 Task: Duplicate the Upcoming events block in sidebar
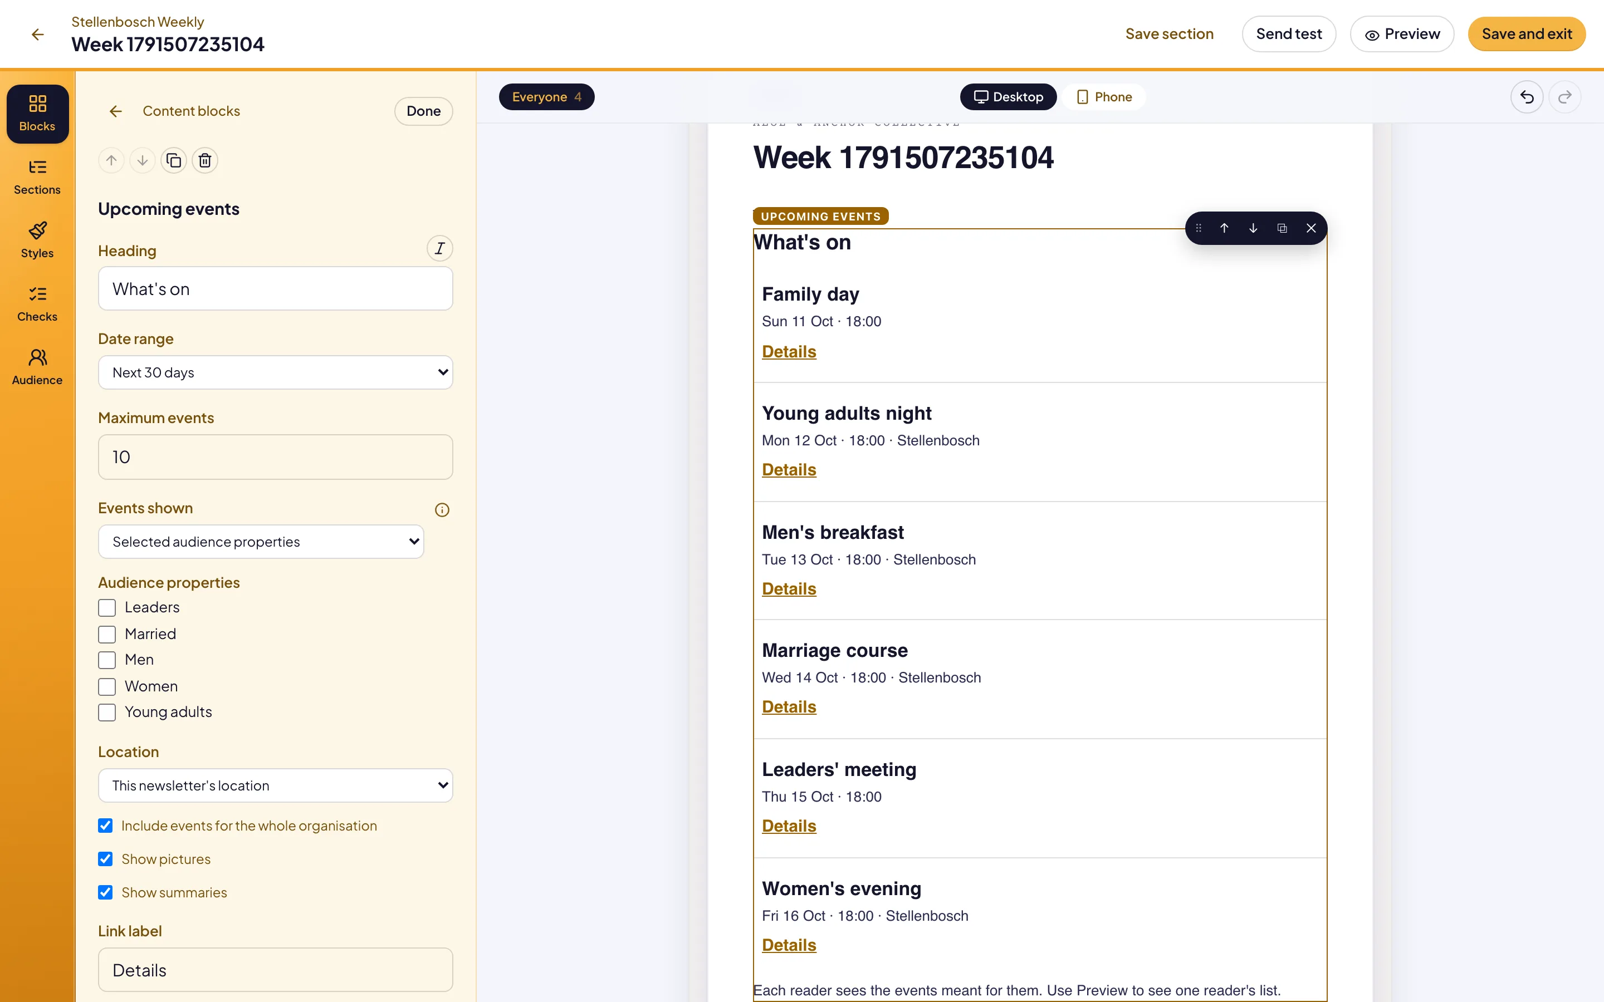[x=174, y=160]
